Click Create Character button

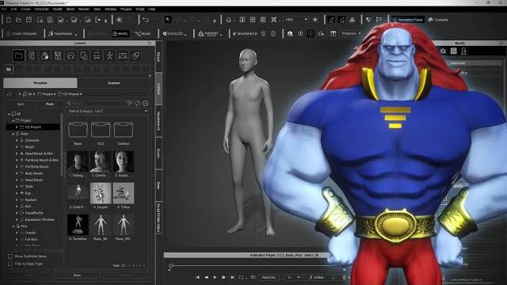[x=22, y=33]
